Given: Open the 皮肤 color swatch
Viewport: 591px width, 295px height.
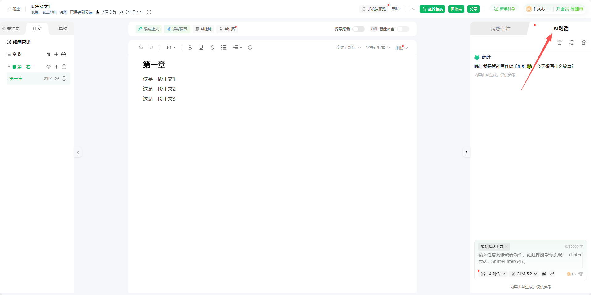Looking at the screenshot, I should (x=407, y=9).
